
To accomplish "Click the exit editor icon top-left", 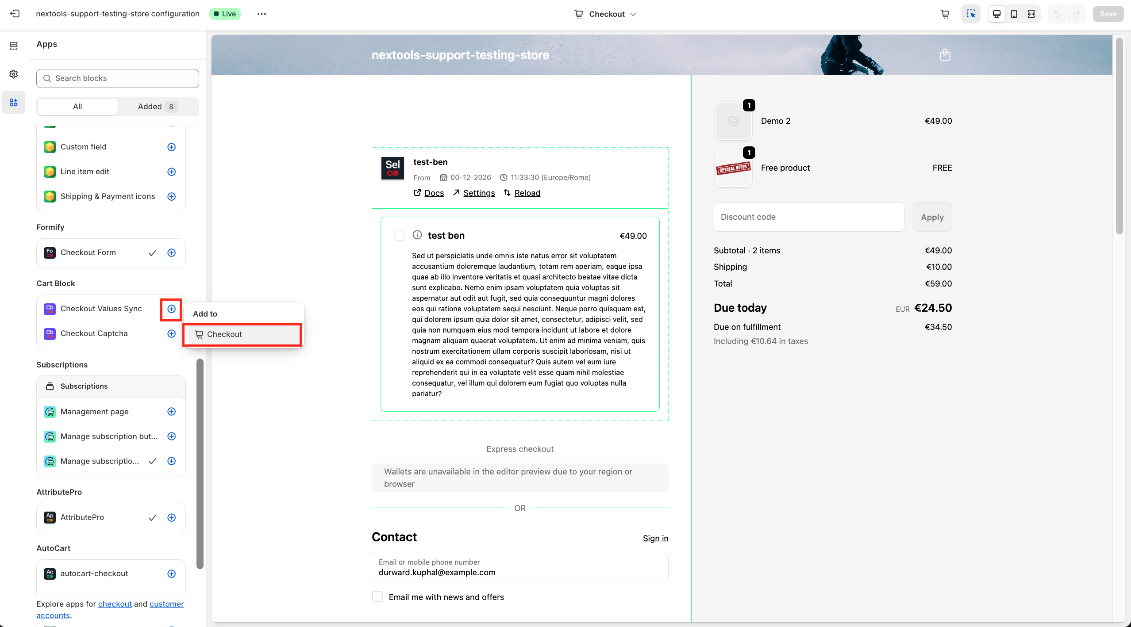I will coord(15,14).
